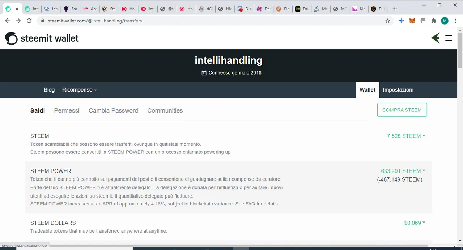Image resolution: width=463 pixels, height=250 pixels.
Task: Select the Saldi balances tab
Action: [x=38, y=111]
